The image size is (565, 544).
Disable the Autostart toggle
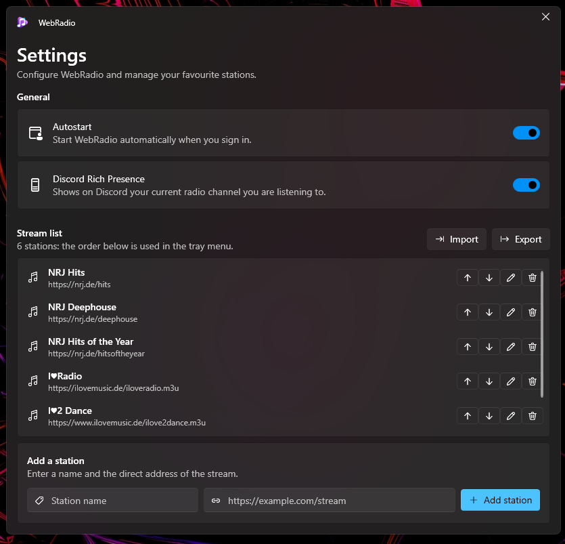526,133
